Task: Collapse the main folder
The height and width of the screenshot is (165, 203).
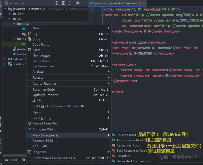Action: [x=14, y=24]
